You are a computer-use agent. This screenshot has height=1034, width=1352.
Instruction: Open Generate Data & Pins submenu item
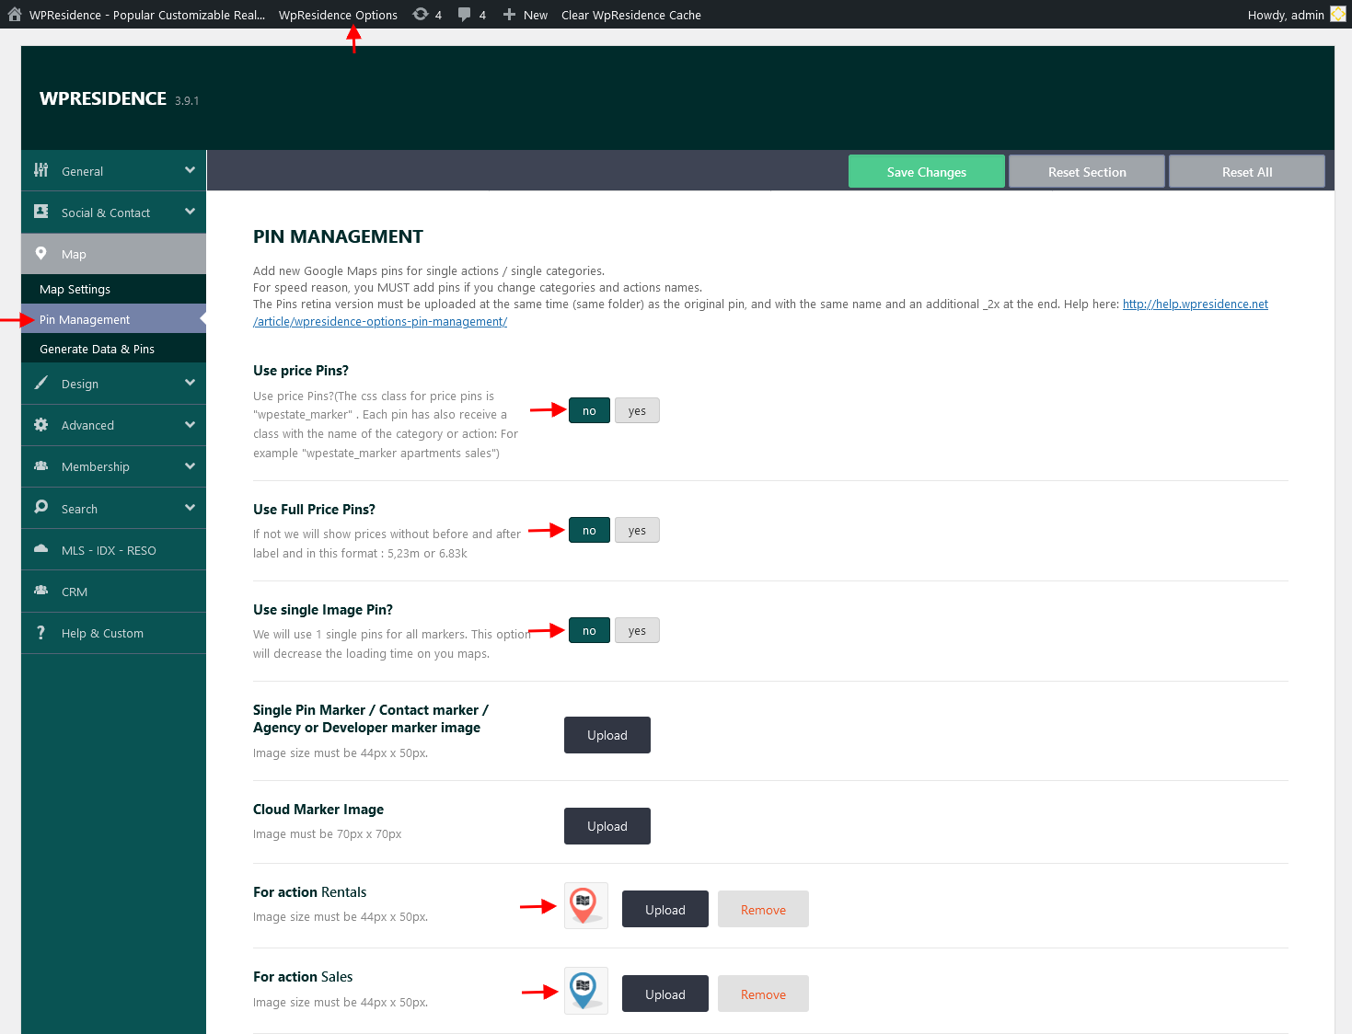[113, 349]
